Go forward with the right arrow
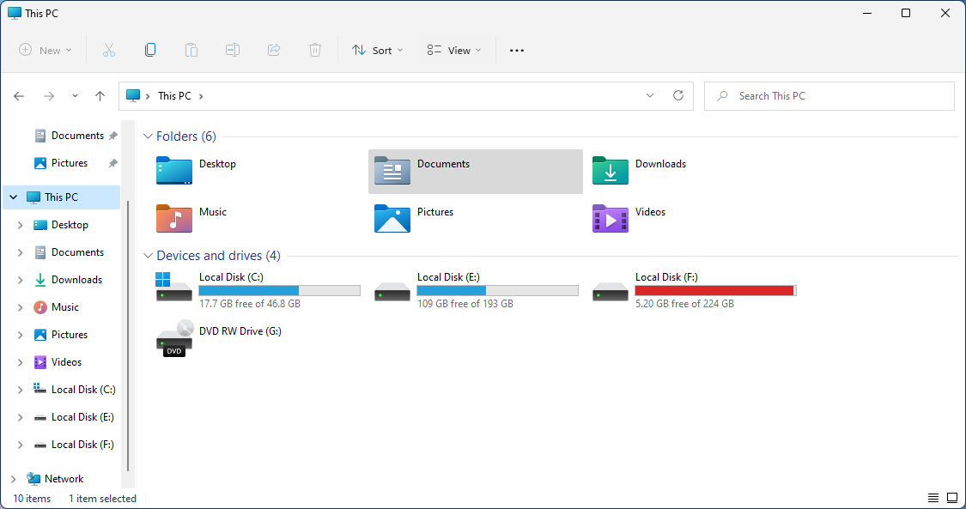Screen dimensions: 966x509 (x=49, y=96)
